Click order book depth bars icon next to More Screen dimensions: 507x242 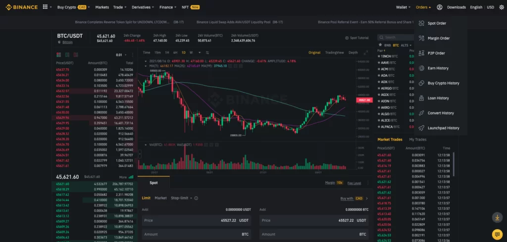131,177
